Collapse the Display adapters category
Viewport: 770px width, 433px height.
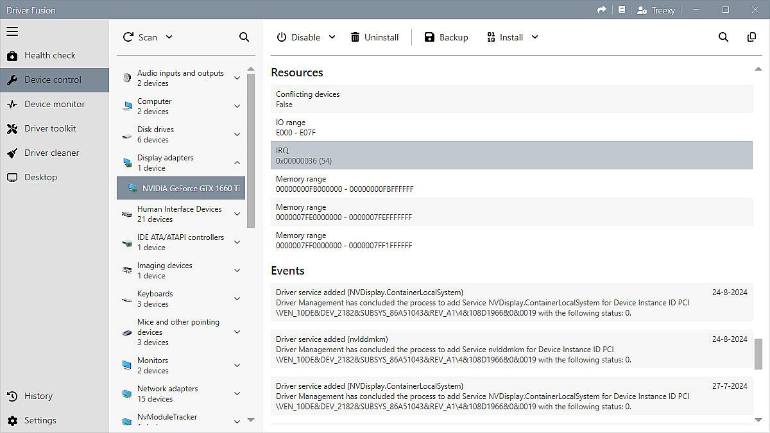pos(237,163)
